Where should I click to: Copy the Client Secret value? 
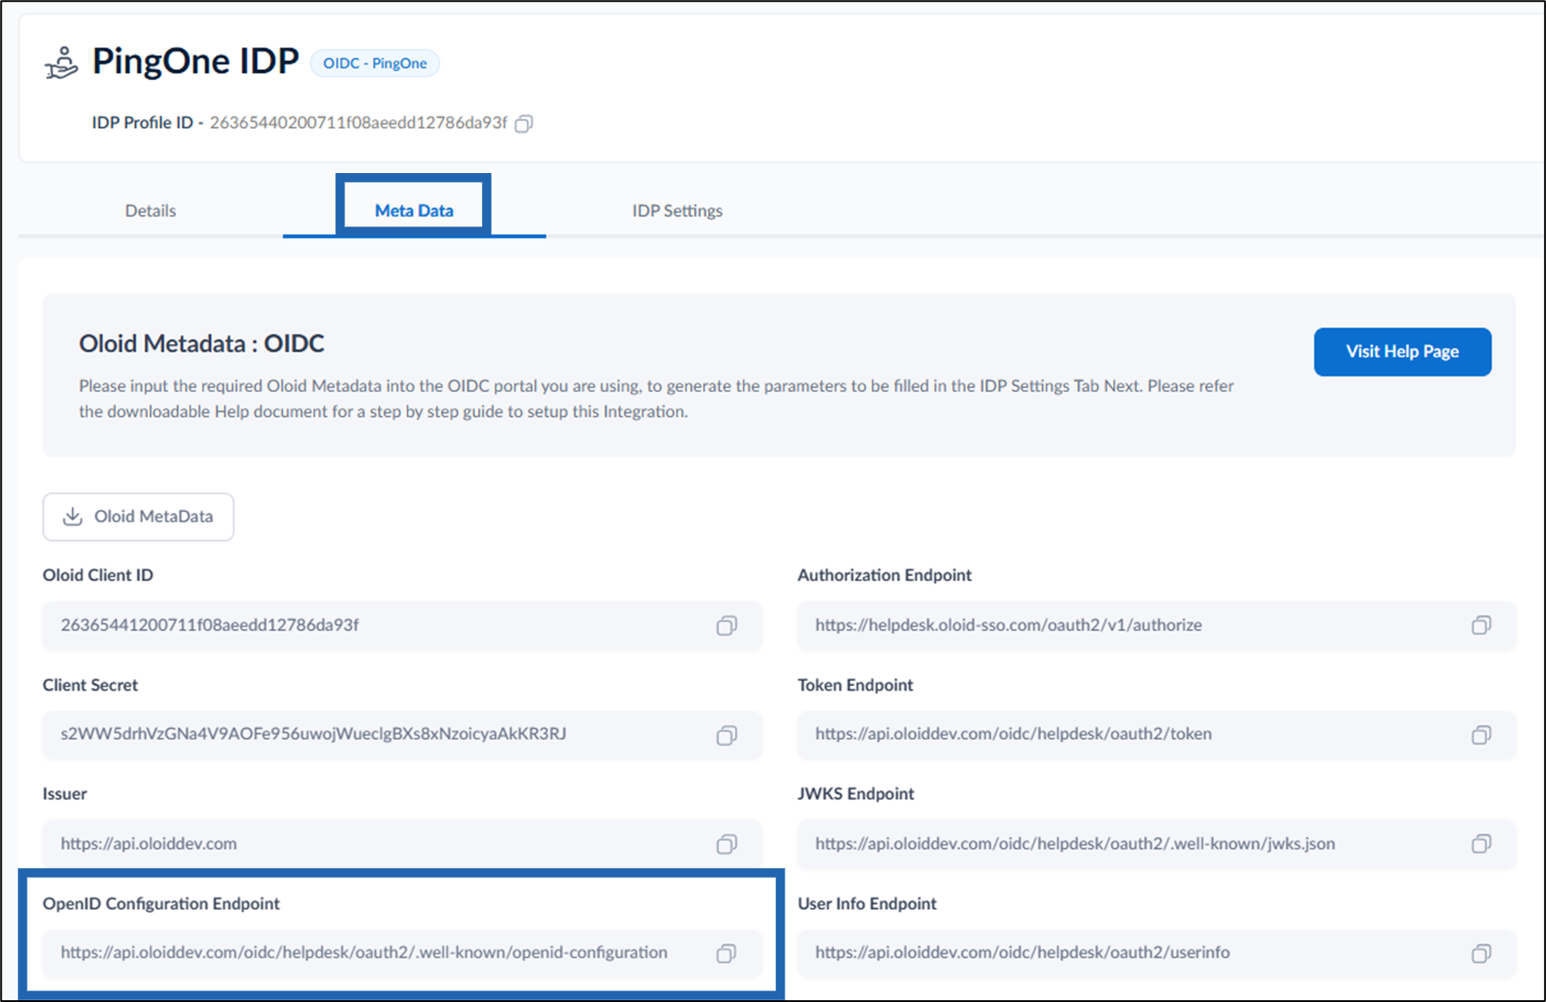click(x=727, y=735)
